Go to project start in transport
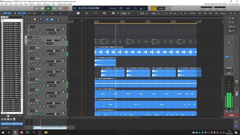 (x=36, y=8)
